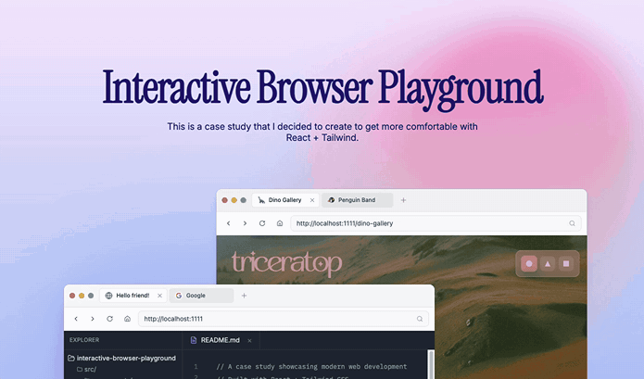Open the README.md editor tab
Screen dimensions: 644x379
tap(221, 340)
